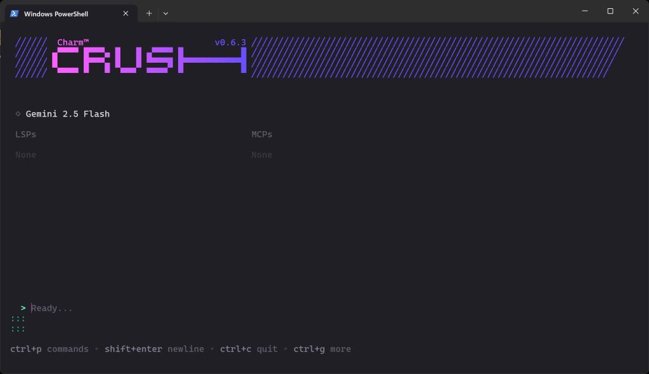This screenshot has height=374, width=649.
Task: Open a new terminal tab with the plus button
Action: coord(149,13)
